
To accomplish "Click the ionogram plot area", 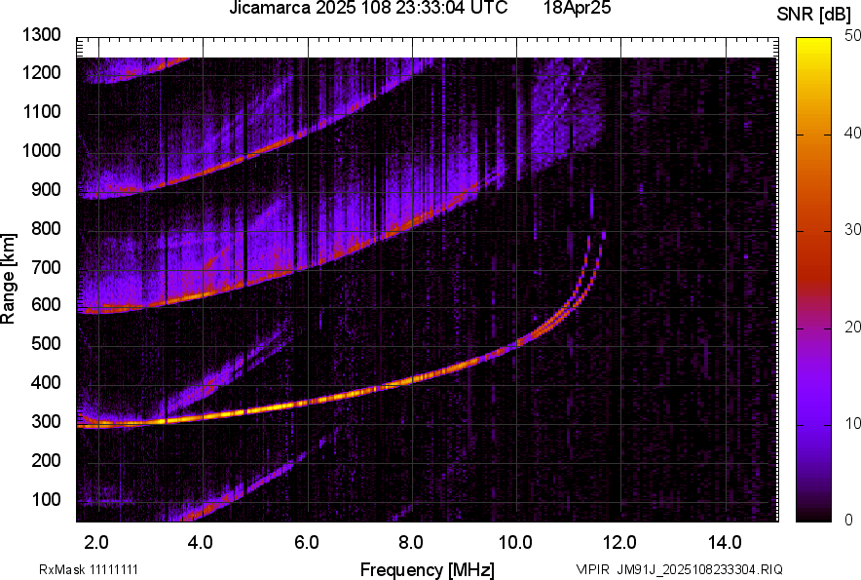I will pos(428,280).
